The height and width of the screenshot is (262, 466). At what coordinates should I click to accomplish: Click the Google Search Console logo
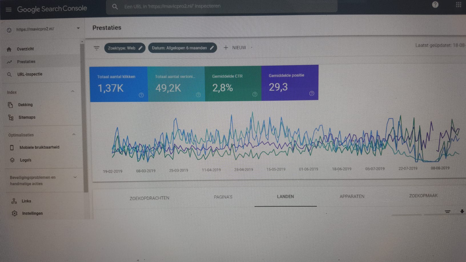tap(52, 9)
